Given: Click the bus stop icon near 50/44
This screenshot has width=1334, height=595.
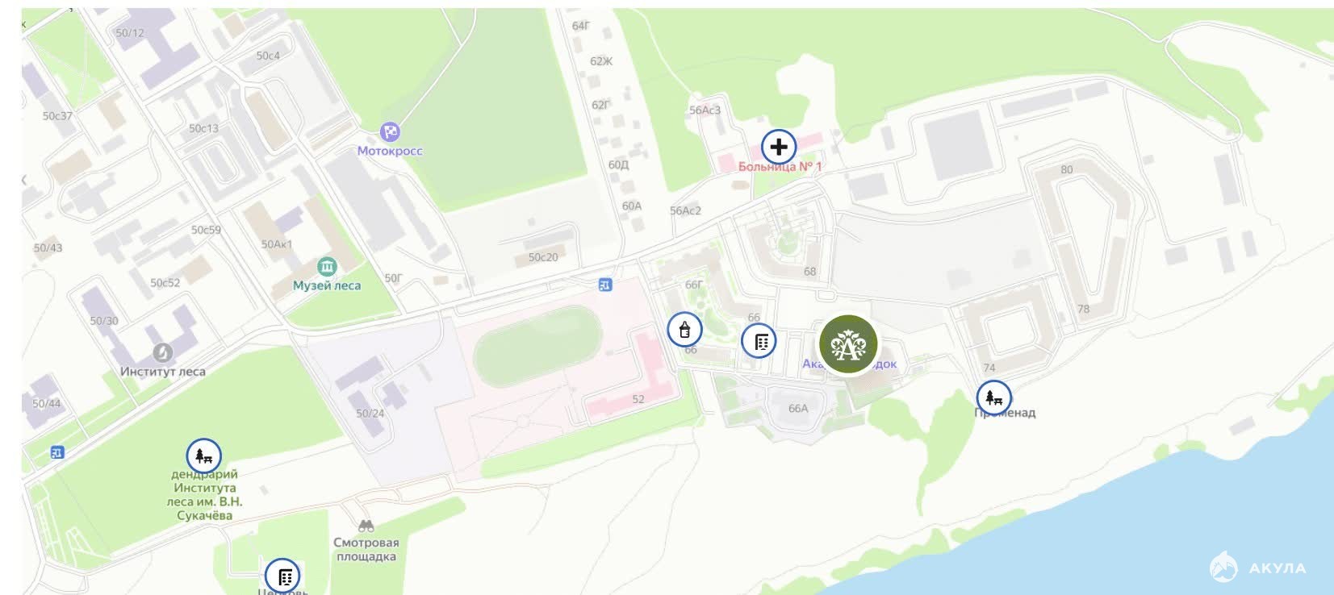Looking at the screenshot, I should point(56,452).
